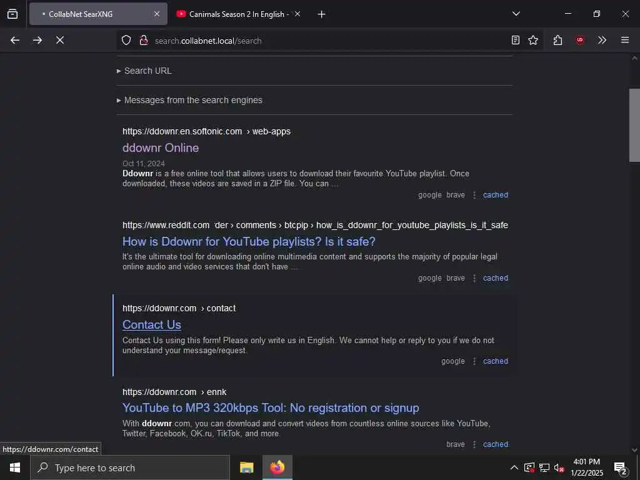This screenshot has height=480, width=640.
Task: Open cached version of Contact Us
Action: coord(496,361)
